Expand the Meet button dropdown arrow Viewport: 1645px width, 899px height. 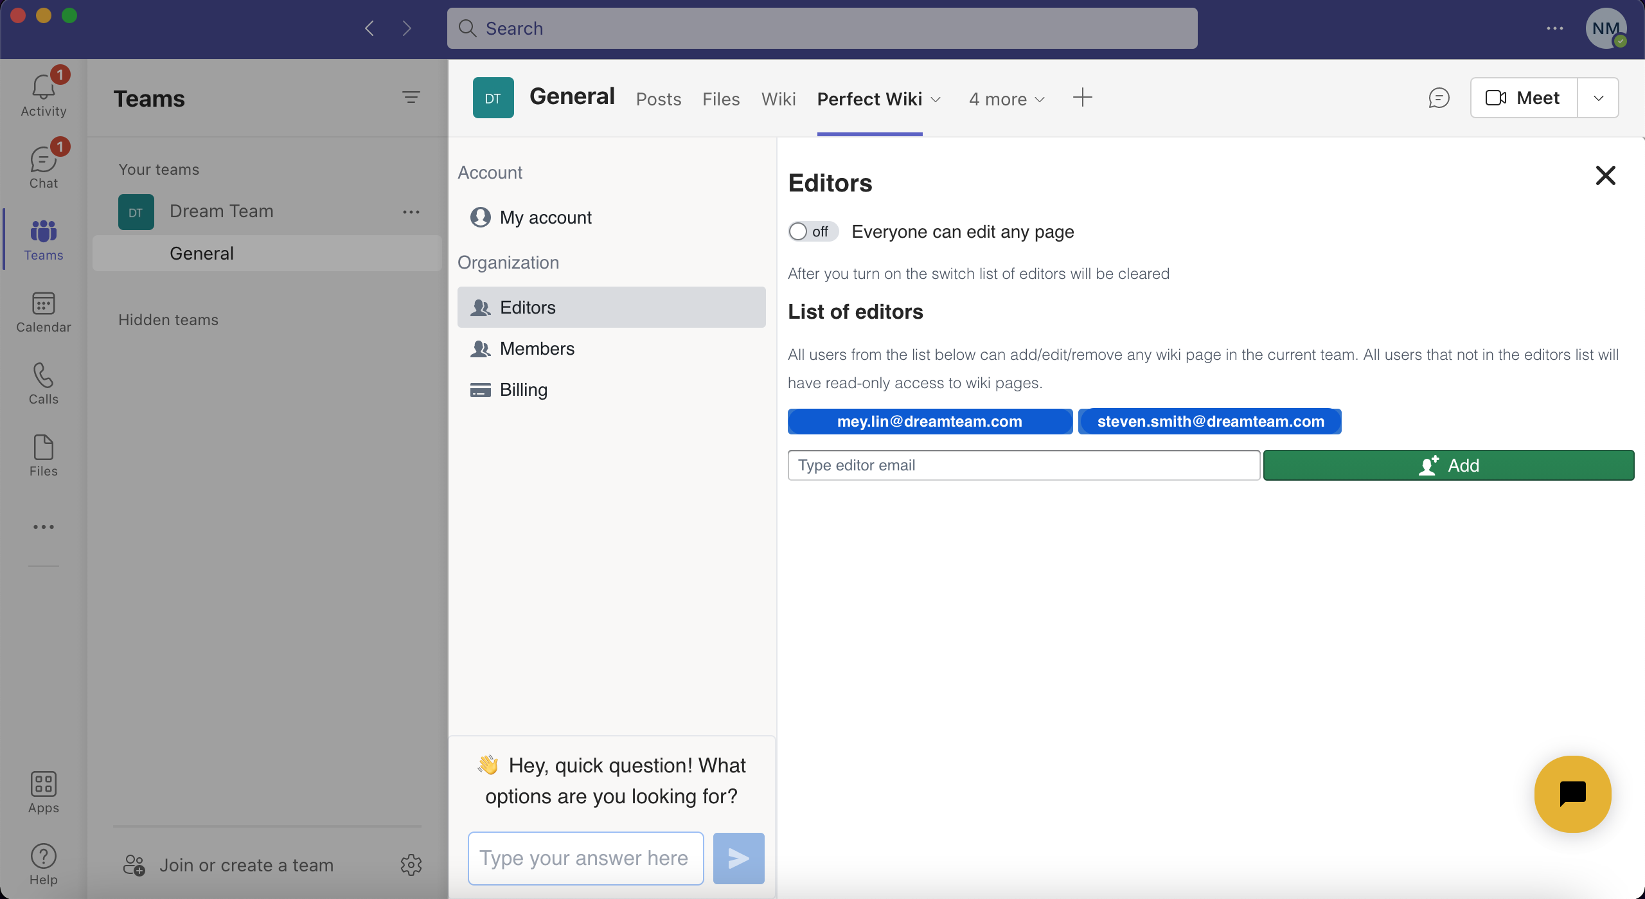click(x=1598, y=98)
